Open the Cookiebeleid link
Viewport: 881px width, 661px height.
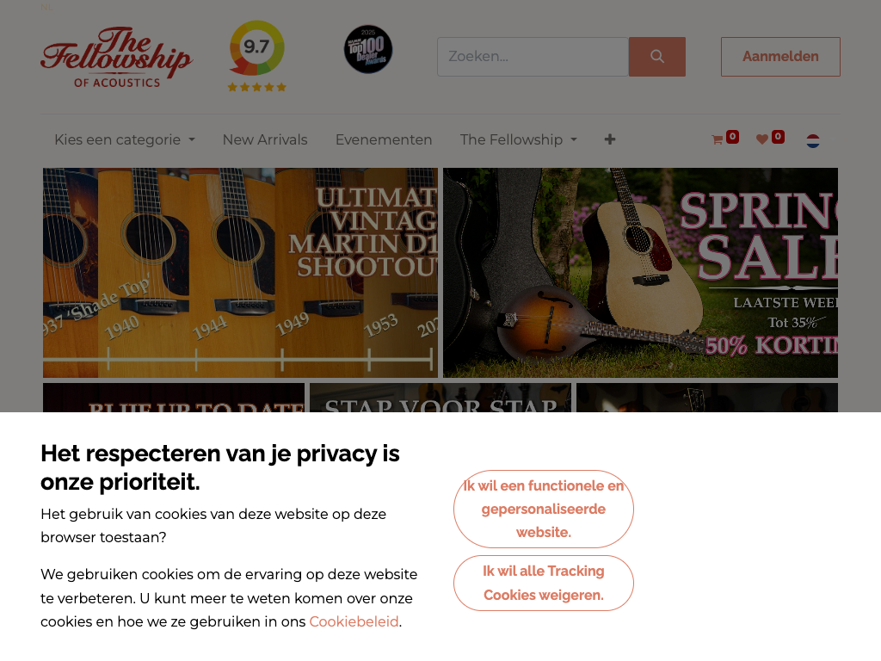pyautogui.click(x=354, y=621)
